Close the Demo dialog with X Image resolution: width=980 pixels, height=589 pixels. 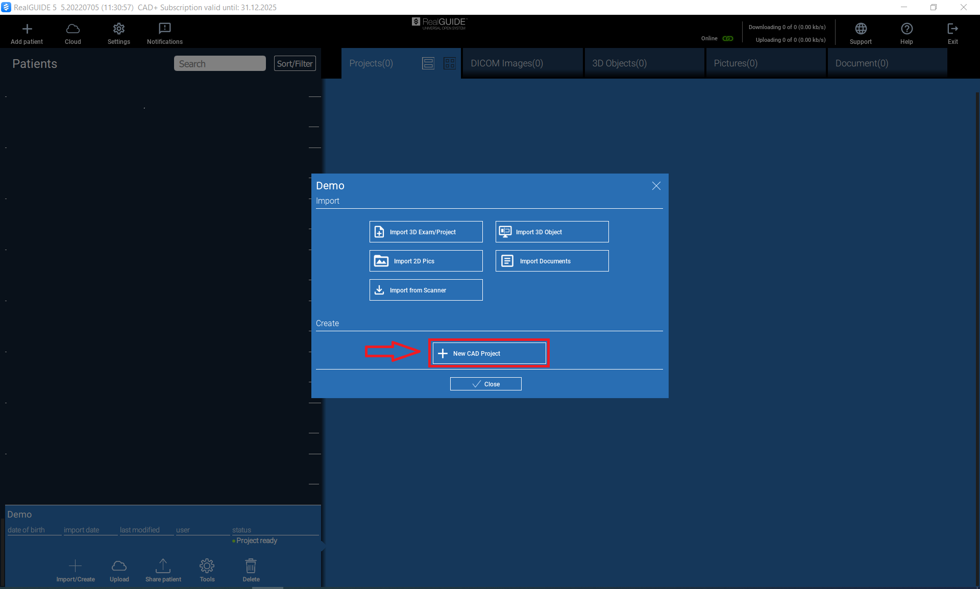(656, 186)
